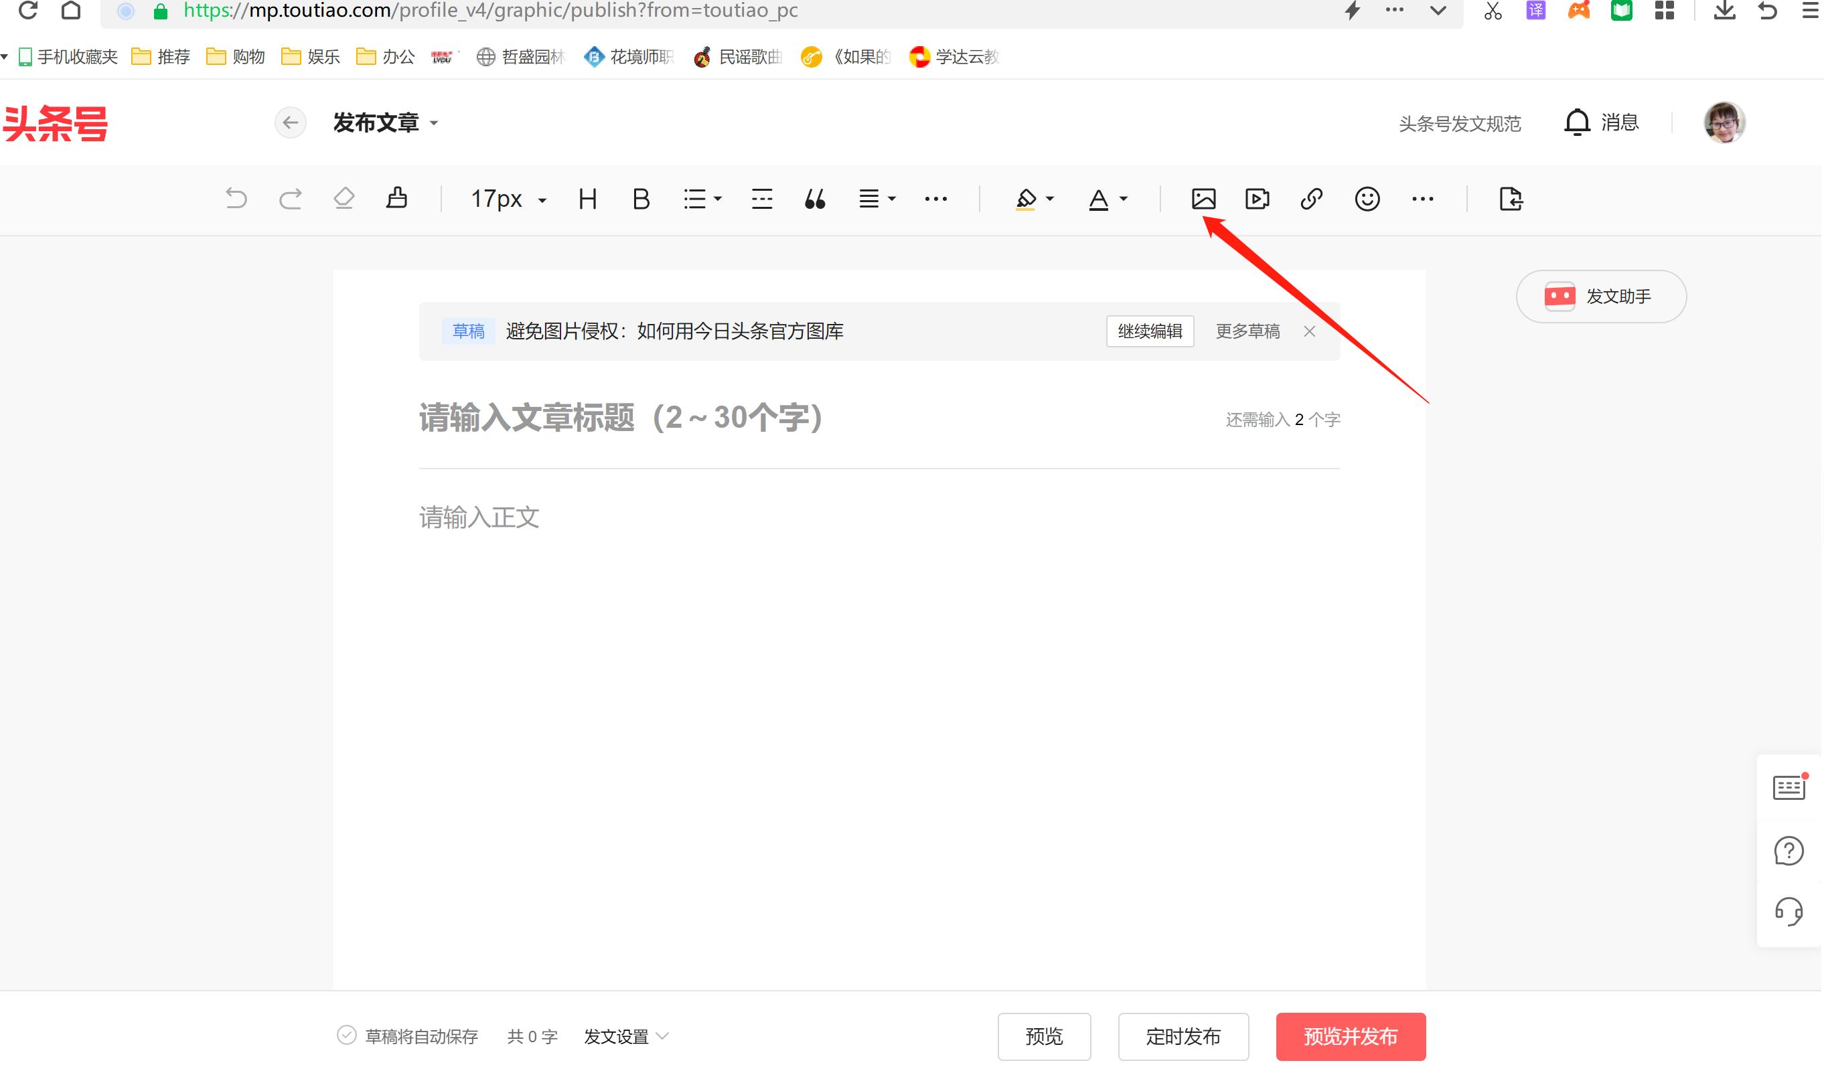Screen dimensions: 1824x1069
Task: Open the import document icon on toolbar right
Action: pos(1511,198)
